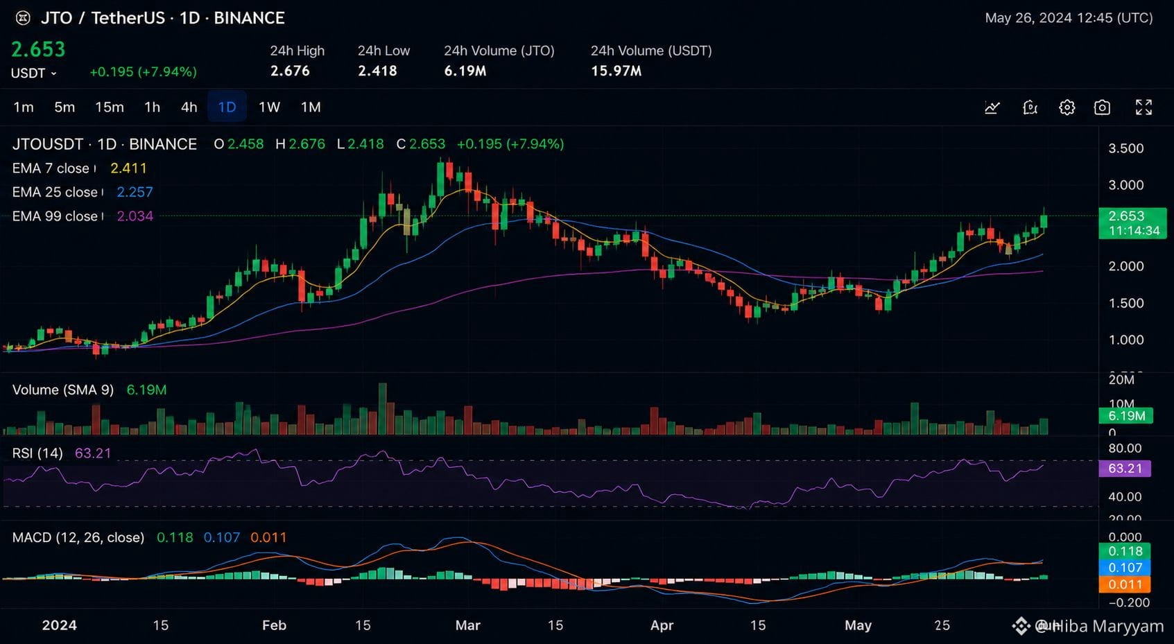This screenshot has width=1174, height=644.
Task: Click the 24h High value 2.676
Action: click(290, 71)
